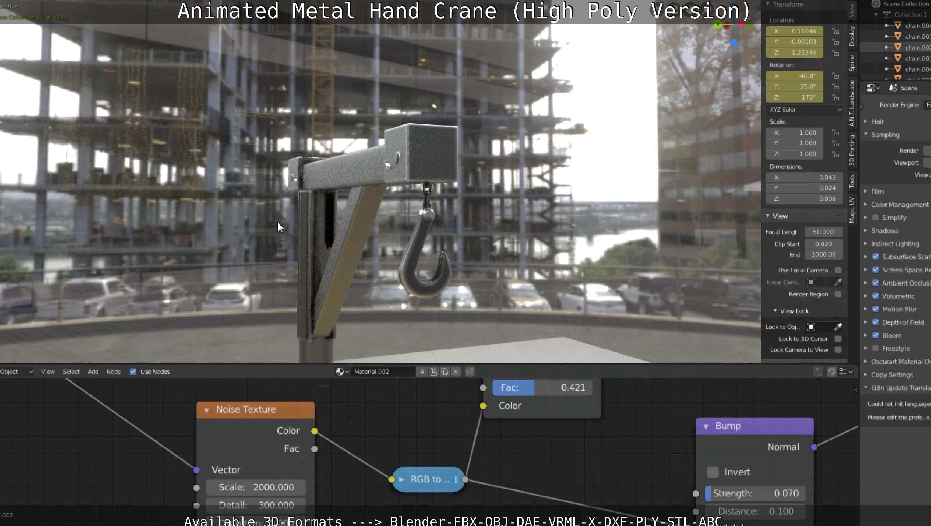Toggle the lock for Scale Y

[x=835, y=143]
